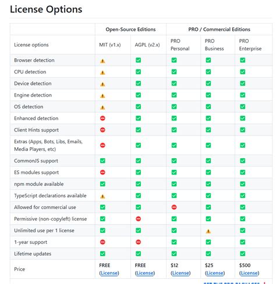Click MIT CommonJS support green checkmark
Viewport: 276px width, 284px height.
click(x=102, y=161)
